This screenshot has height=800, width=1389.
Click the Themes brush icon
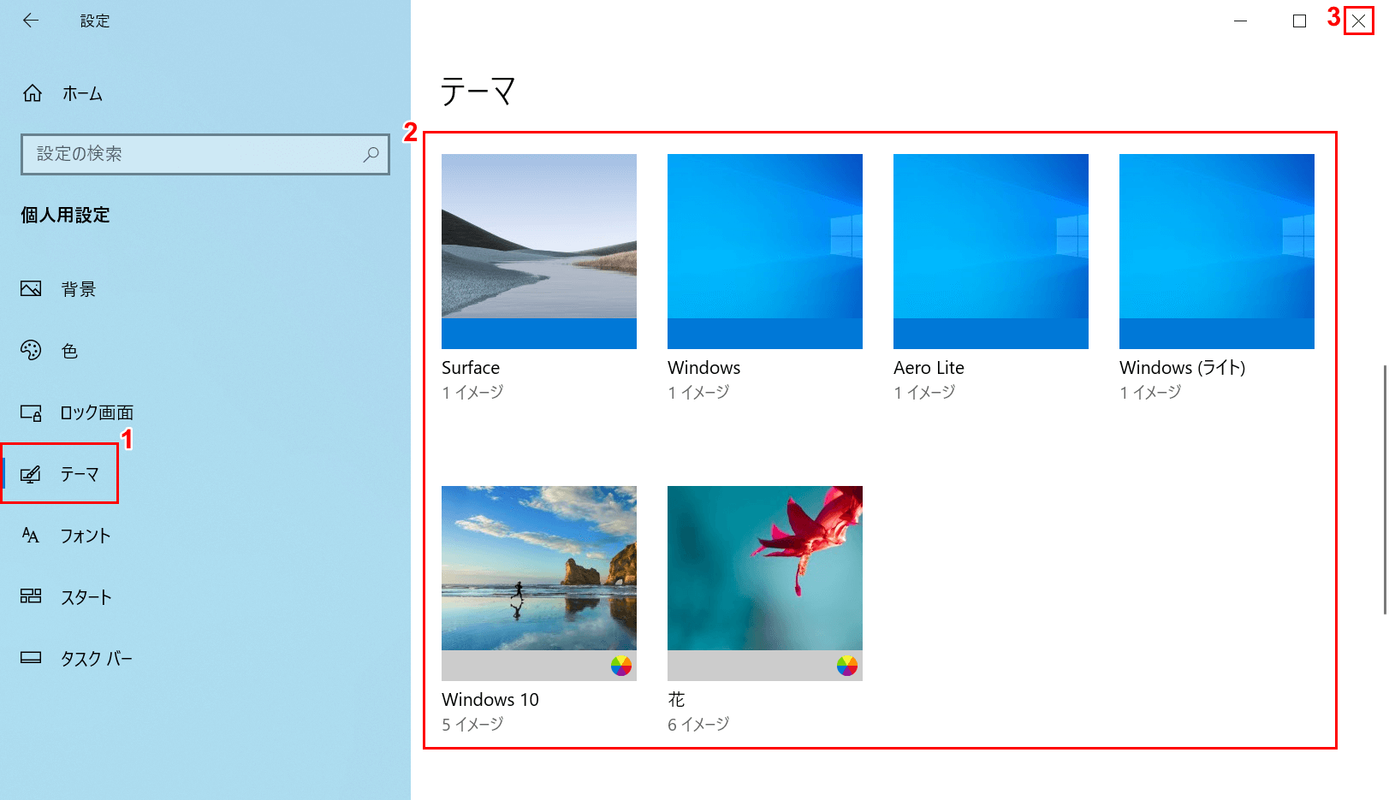pyautogui.click(x=31, y=474)
